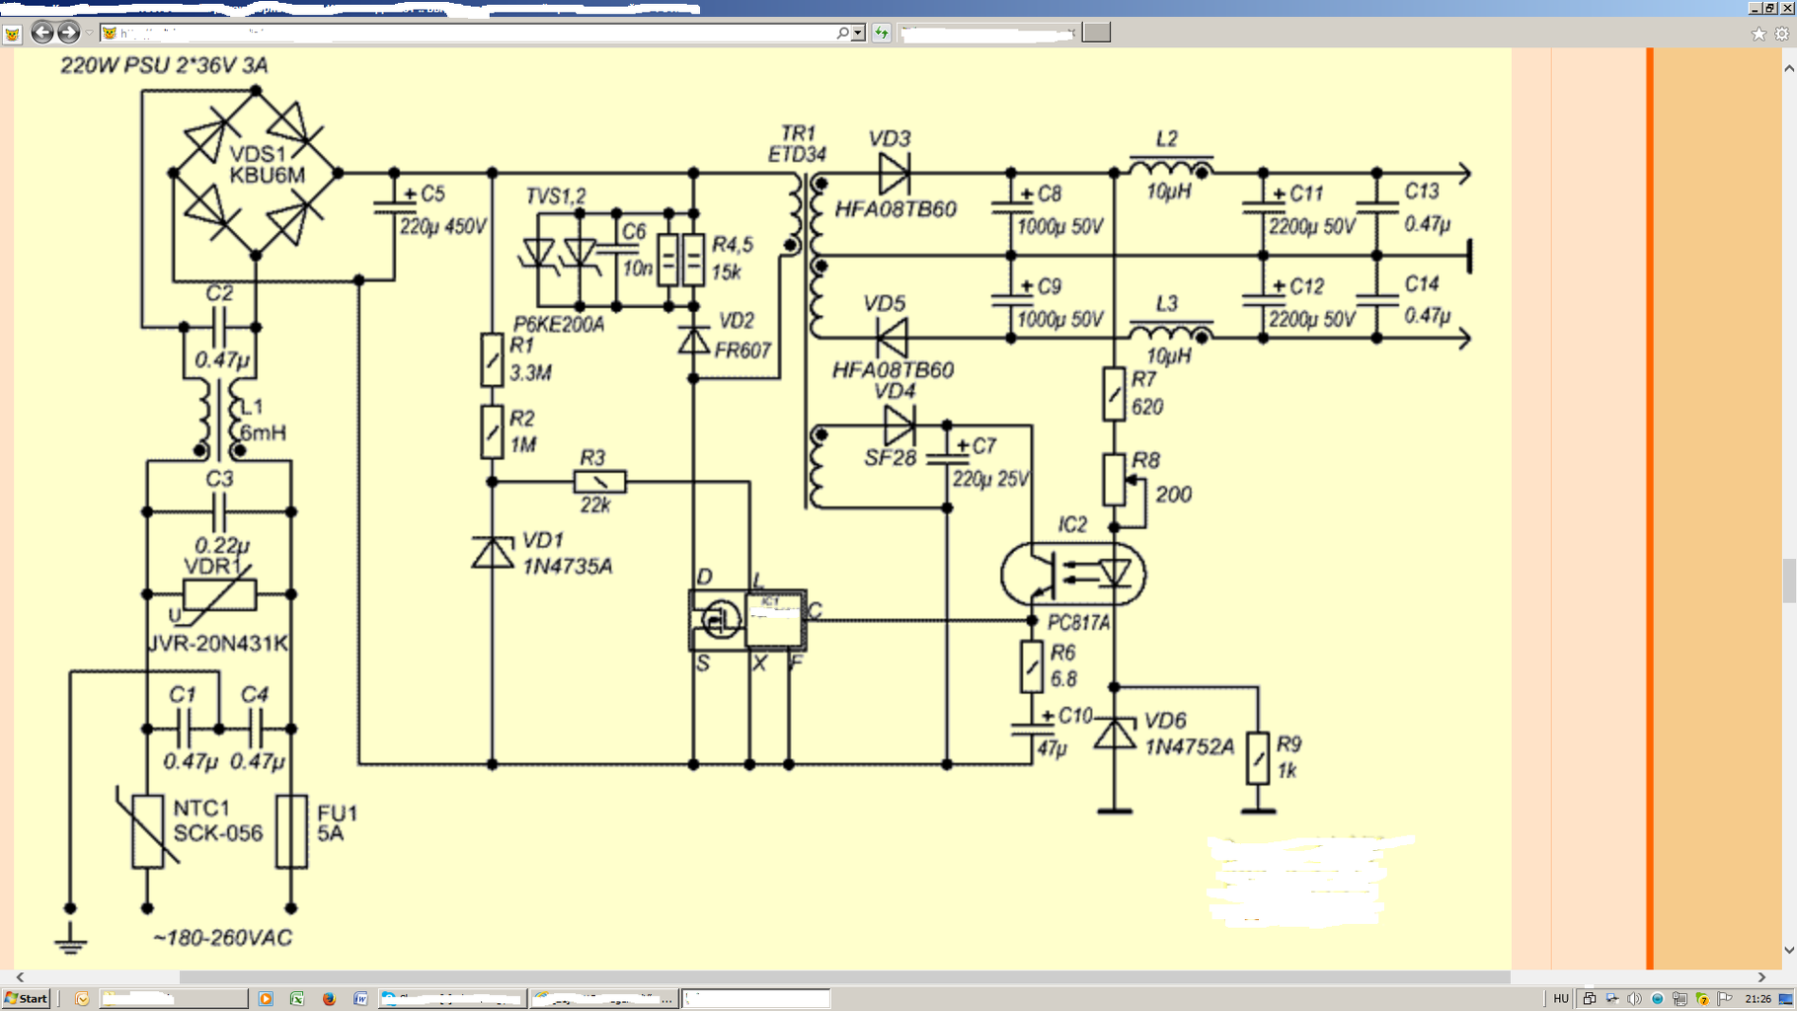The width and height of the screenshot is (1797, 1011).
Task: Open recent pages dropdown beside Forward button
Action: click(89, 33)
